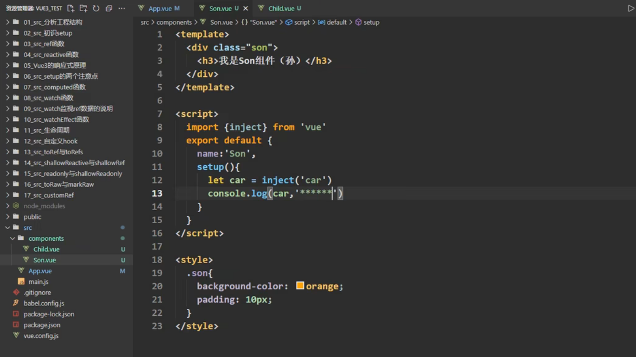Image resolution: width=636 pixels, height=357 pixels.
Task: Close the Son.vue editor tab
Action: (246, 8)
